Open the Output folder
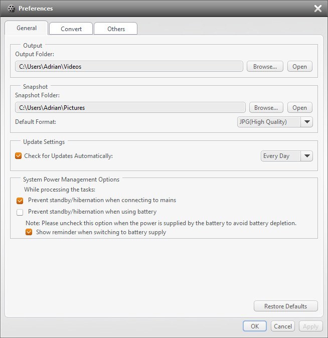The width and height of the screenshot is (328, 338). [x=299, y=66]
